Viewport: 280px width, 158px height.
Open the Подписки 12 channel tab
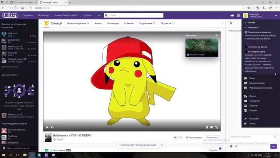point(168,23)
